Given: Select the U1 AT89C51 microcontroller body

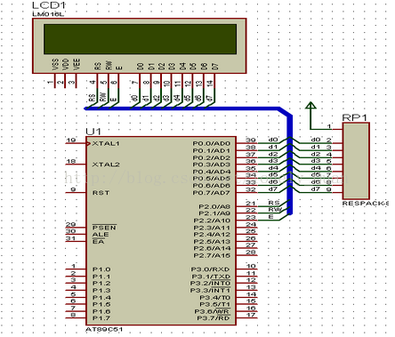Looking at the screenshot, I should (161, 230).
